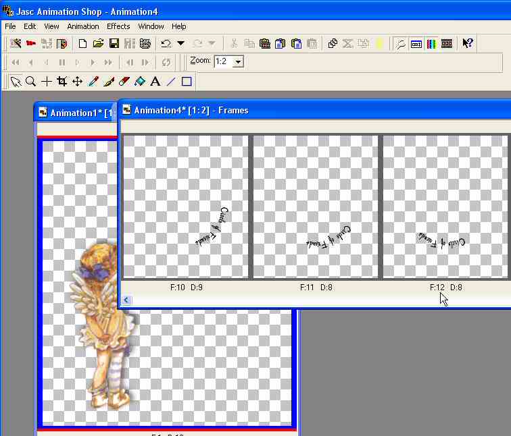Click the grayed Pause playback button
The image size is (511, 436).
coord(62,62)
